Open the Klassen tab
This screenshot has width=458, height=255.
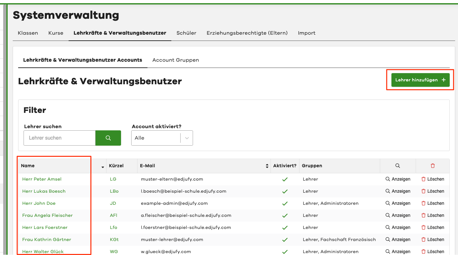pyautogui.click(x=28, y=33)
